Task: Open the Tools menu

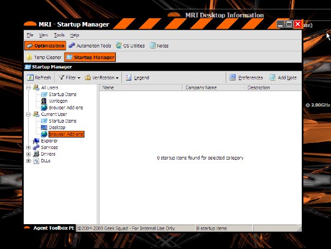Action: (59, 35)
